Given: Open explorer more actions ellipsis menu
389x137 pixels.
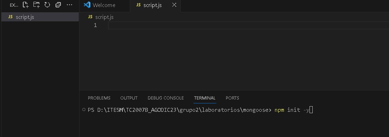Looking at the screenshot, I should [70, 5].
